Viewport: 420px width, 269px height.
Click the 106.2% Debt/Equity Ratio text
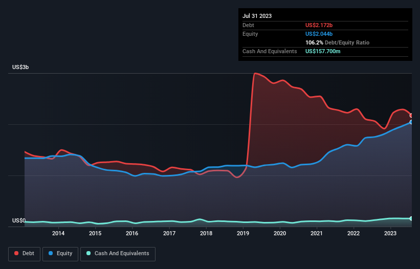[x=337, y=42]
